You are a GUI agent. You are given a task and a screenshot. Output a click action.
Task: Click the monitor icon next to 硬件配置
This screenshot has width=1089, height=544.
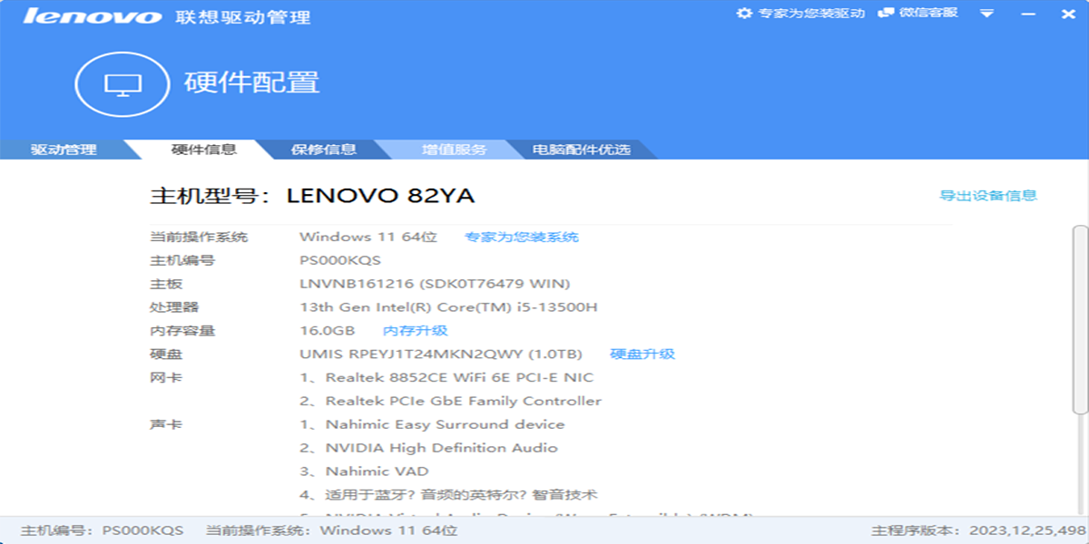coord(123,85)
